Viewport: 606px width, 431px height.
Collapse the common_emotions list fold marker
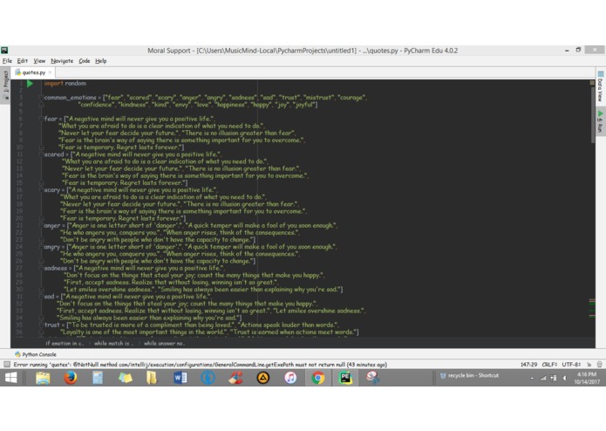pyautogui.click(x=41, y=98)
